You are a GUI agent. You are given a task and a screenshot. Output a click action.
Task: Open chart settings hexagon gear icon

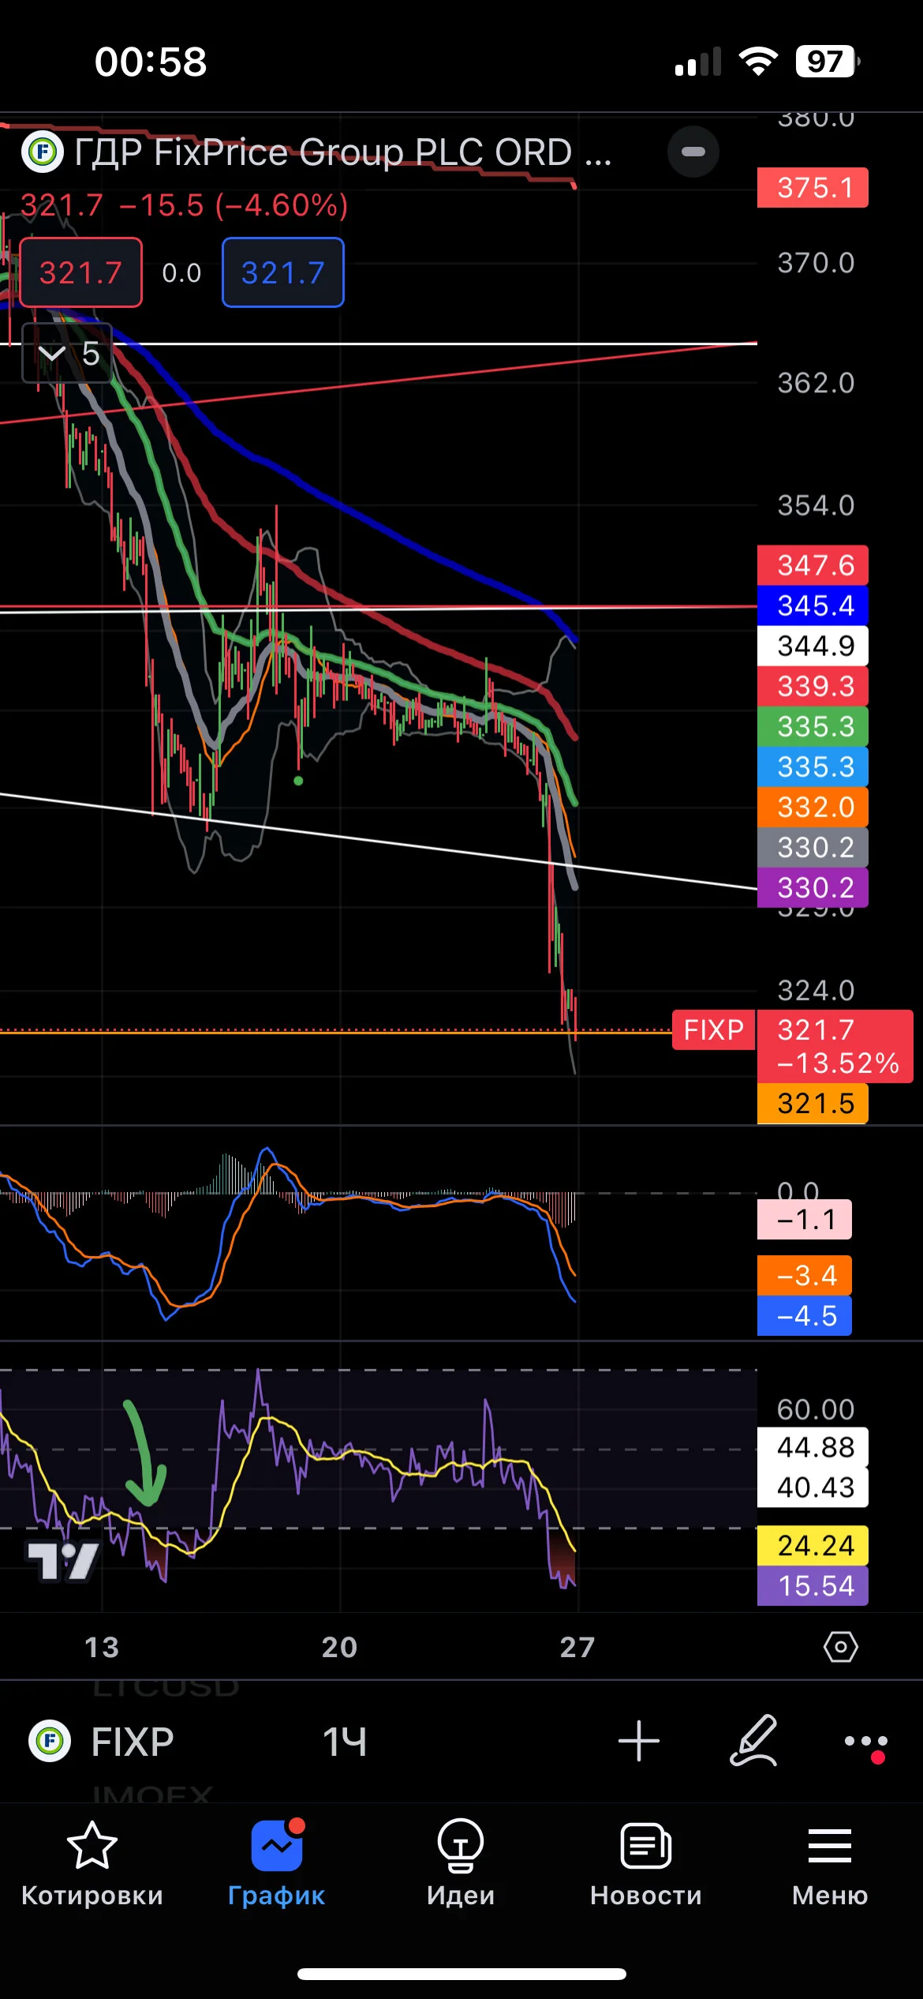click(840, 1647)
